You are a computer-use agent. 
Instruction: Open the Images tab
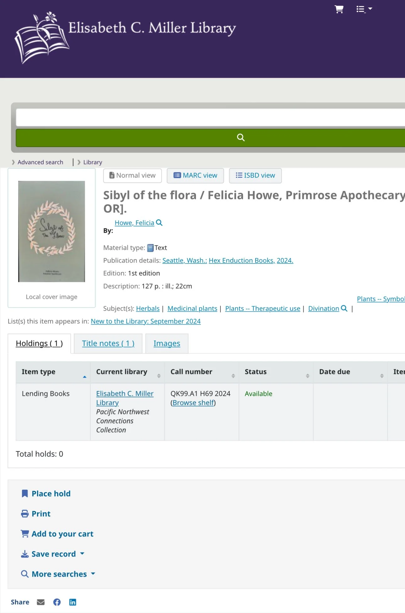point(167,343)
